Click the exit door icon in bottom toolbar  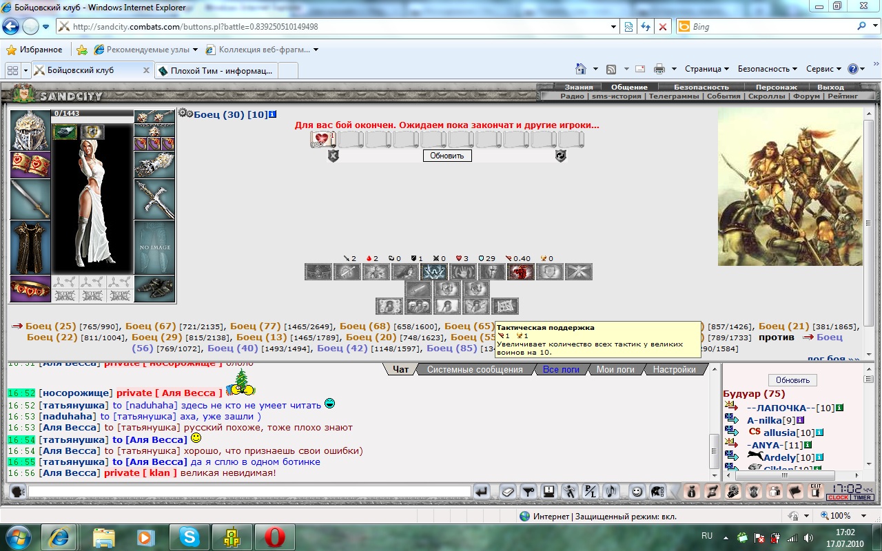tap(816, 491)
